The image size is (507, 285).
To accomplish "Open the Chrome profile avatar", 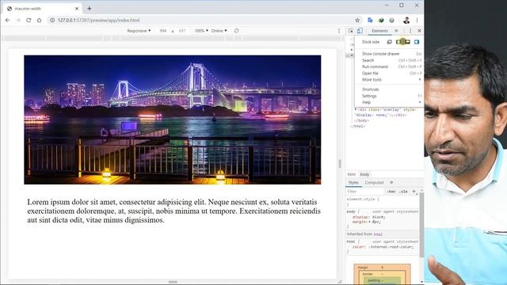I will click(x=406, y=20).
